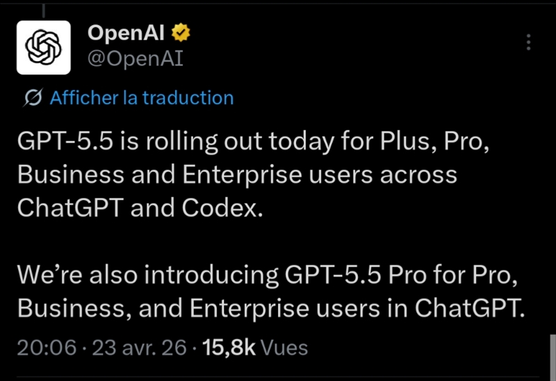The height and width of the screenshot is (381, 556).
Task: Click the "Vues" label
Action: 285,348
